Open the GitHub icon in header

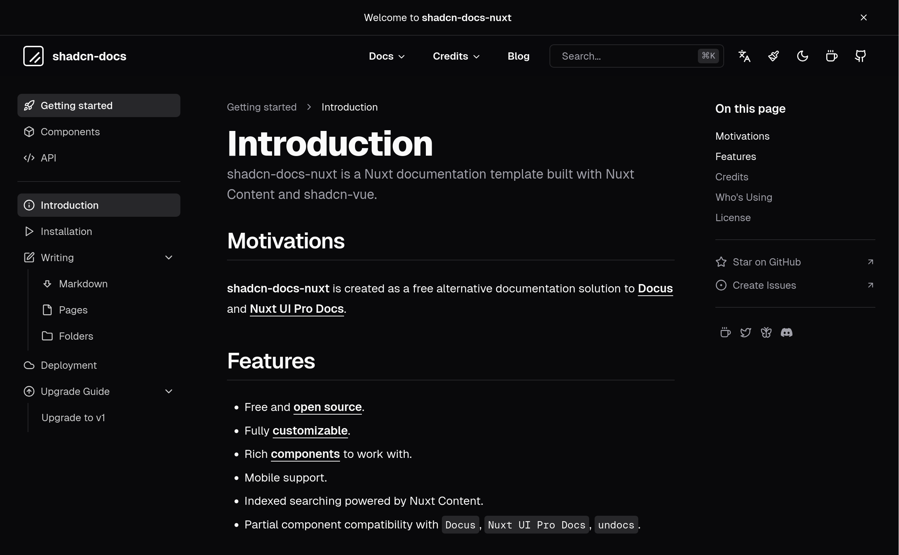point(860,56)
